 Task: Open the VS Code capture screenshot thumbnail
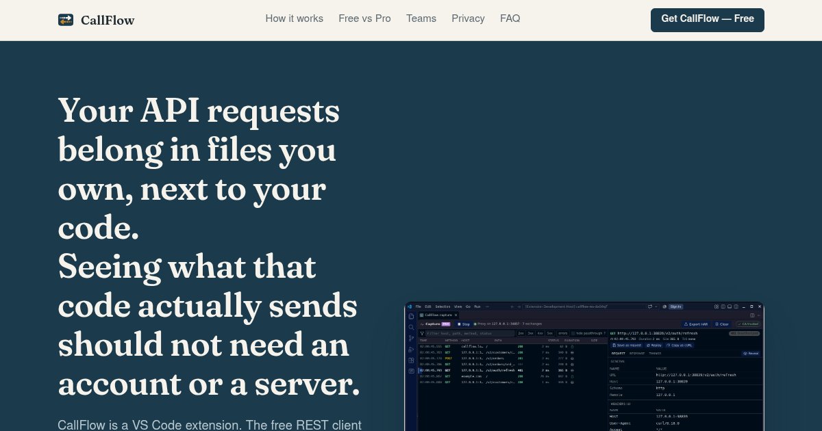point(584,367)
